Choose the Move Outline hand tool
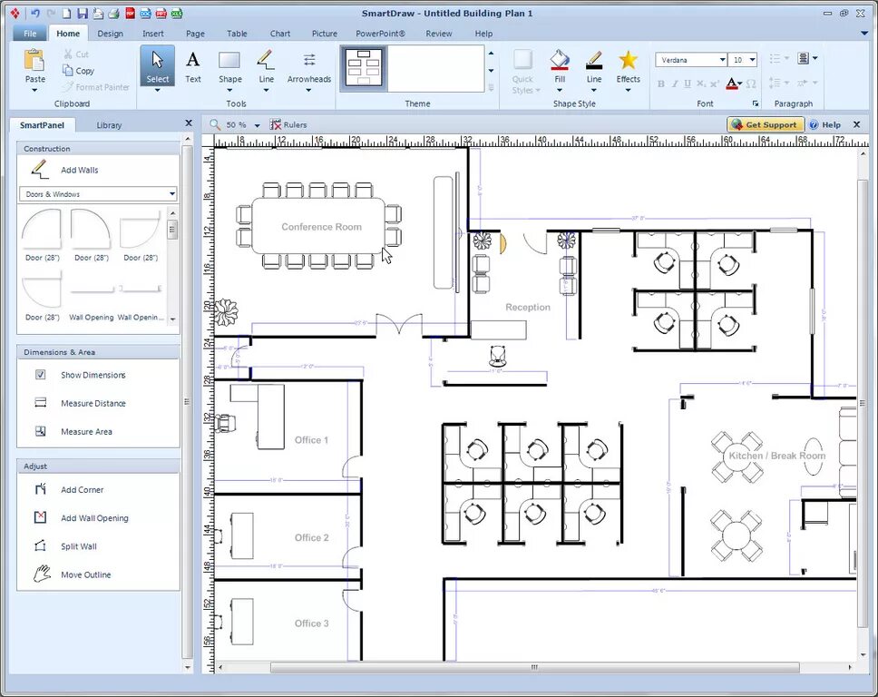Viewport: 878px width, 697px height. tap(72, 574)
